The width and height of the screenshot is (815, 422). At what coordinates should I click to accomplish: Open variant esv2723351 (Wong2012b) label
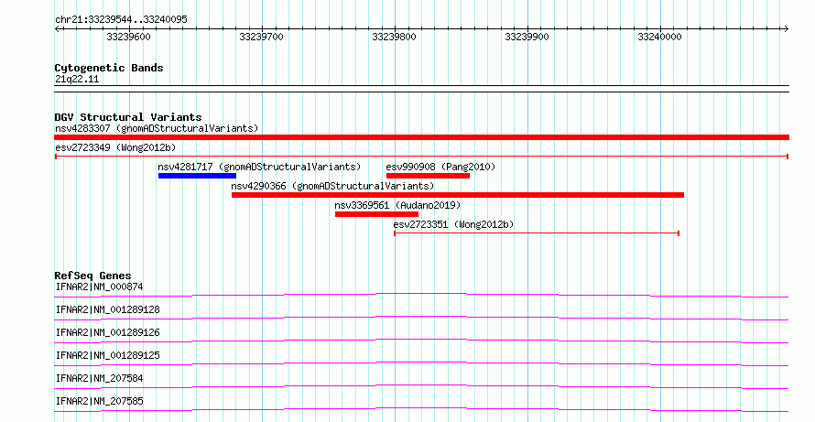click(x=453, y=224)
